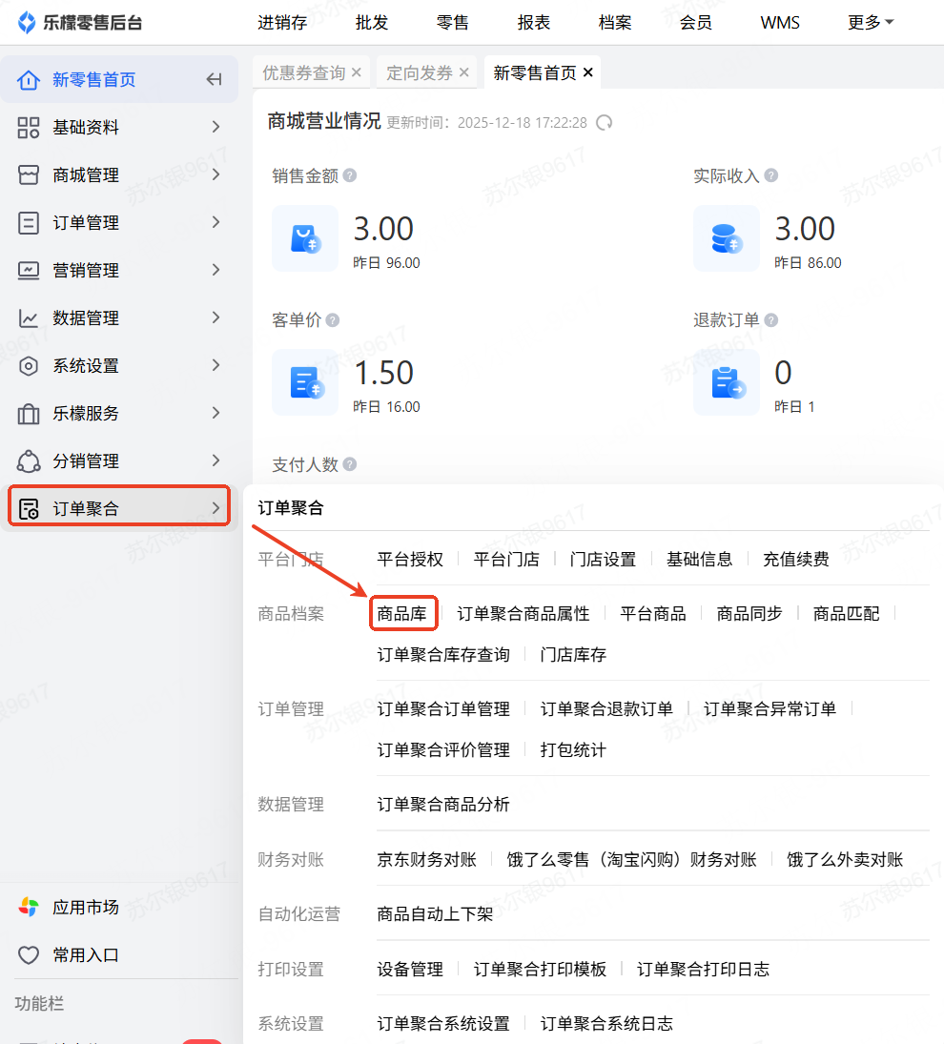Click the help icon next to 销售金额

pos(350,175)
